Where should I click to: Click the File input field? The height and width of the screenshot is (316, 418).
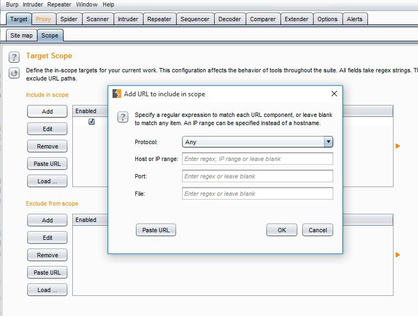pos(258,194)
